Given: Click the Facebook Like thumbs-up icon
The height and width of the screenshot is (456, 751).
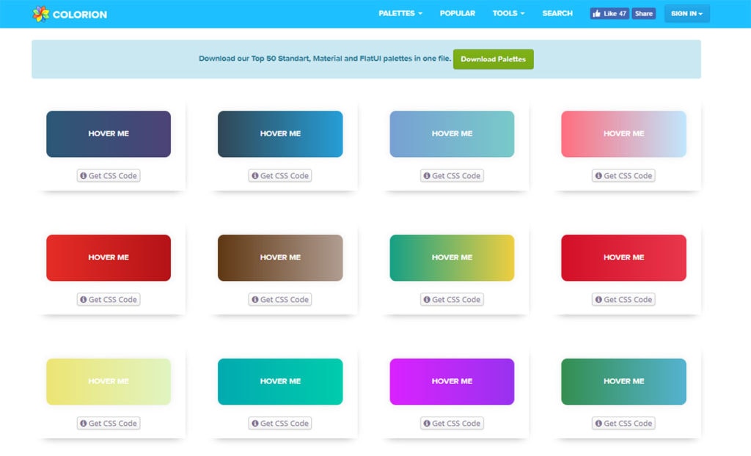Looking at the screenshot, I should pyautogui.click(x=597, y=13).
